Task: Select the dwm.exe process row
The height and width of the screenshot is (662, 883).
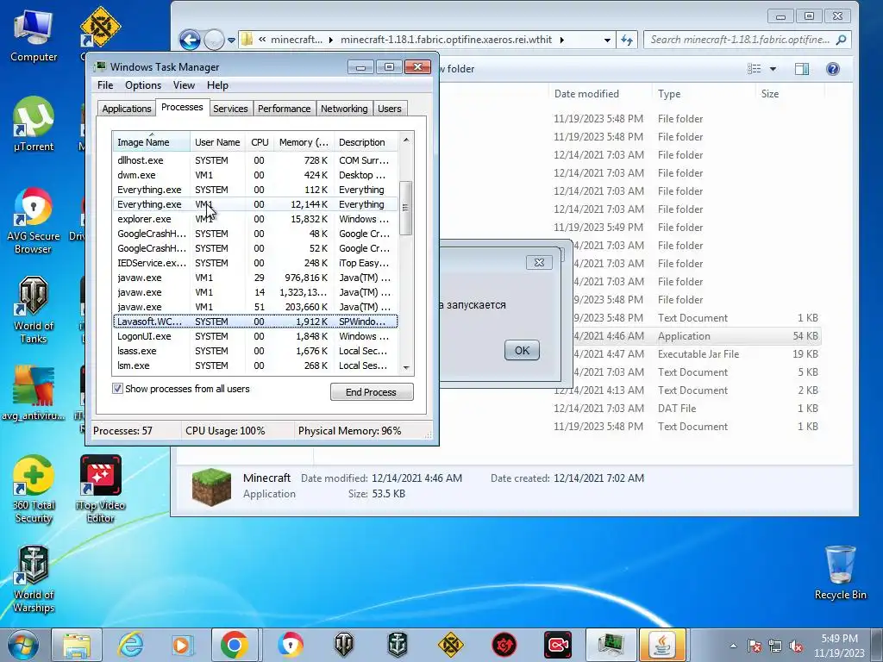Action: [x=255, y=175]
